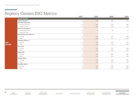Navigate to Our People section

tap(59, 94)
